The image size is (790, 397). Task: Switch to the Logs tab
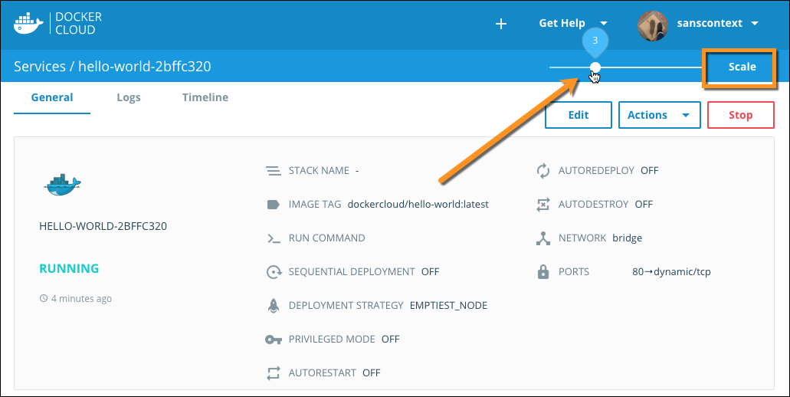(129, 97)
